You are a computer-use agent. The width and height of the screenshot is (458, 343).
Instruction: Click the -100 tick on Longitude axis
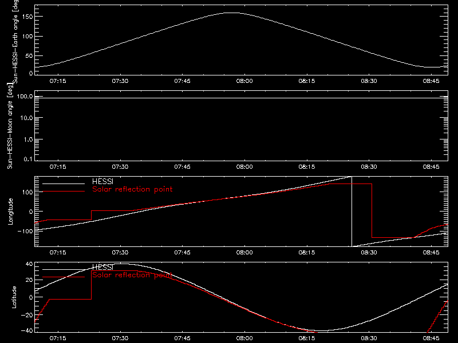pyautogui.click(x=25, y=231)
